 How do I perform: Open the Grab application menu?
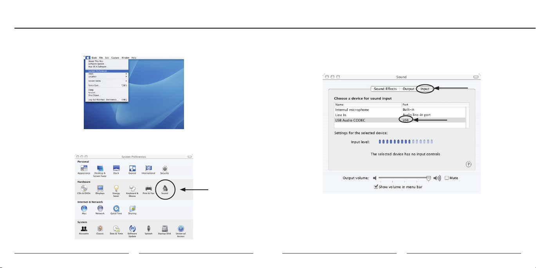point(94,58)
